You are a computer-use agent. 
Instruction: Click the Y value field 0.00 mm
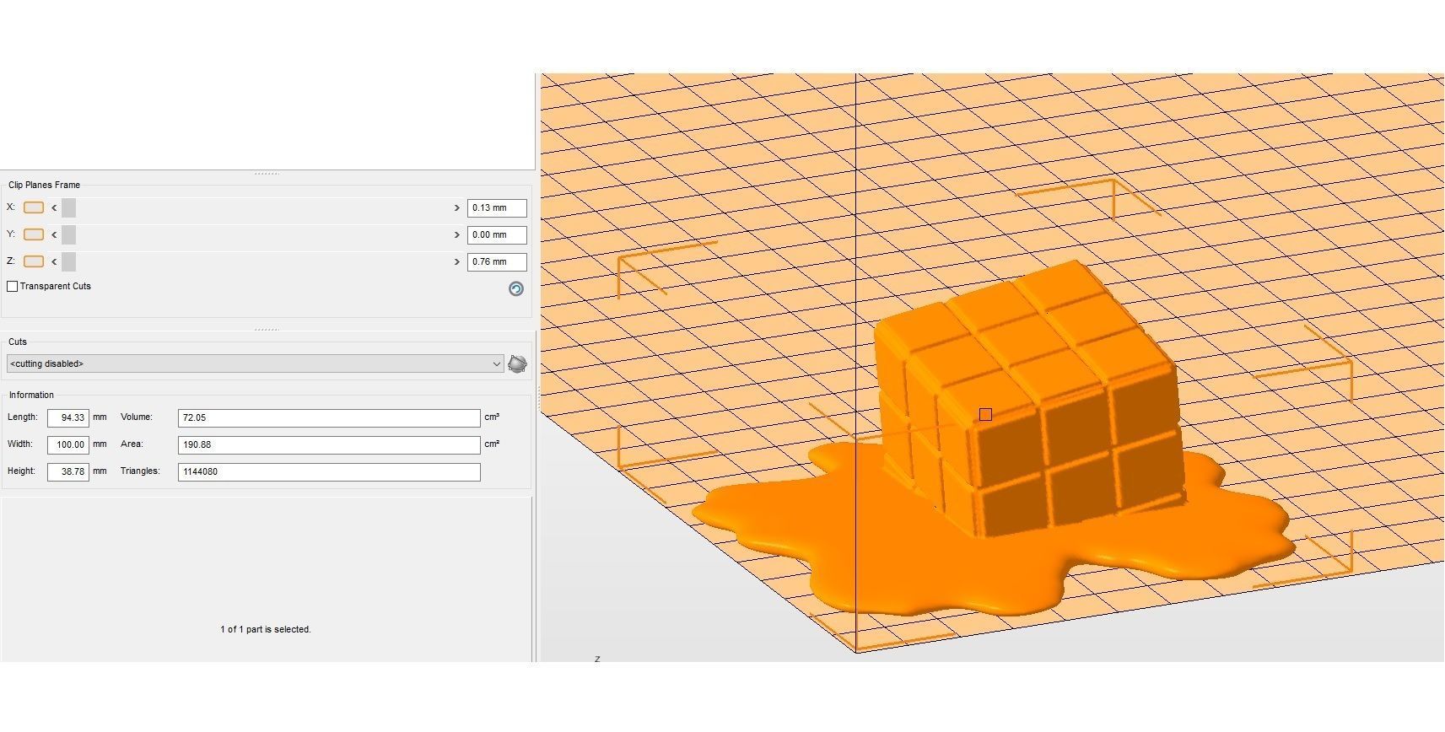(x=497, y=234)
